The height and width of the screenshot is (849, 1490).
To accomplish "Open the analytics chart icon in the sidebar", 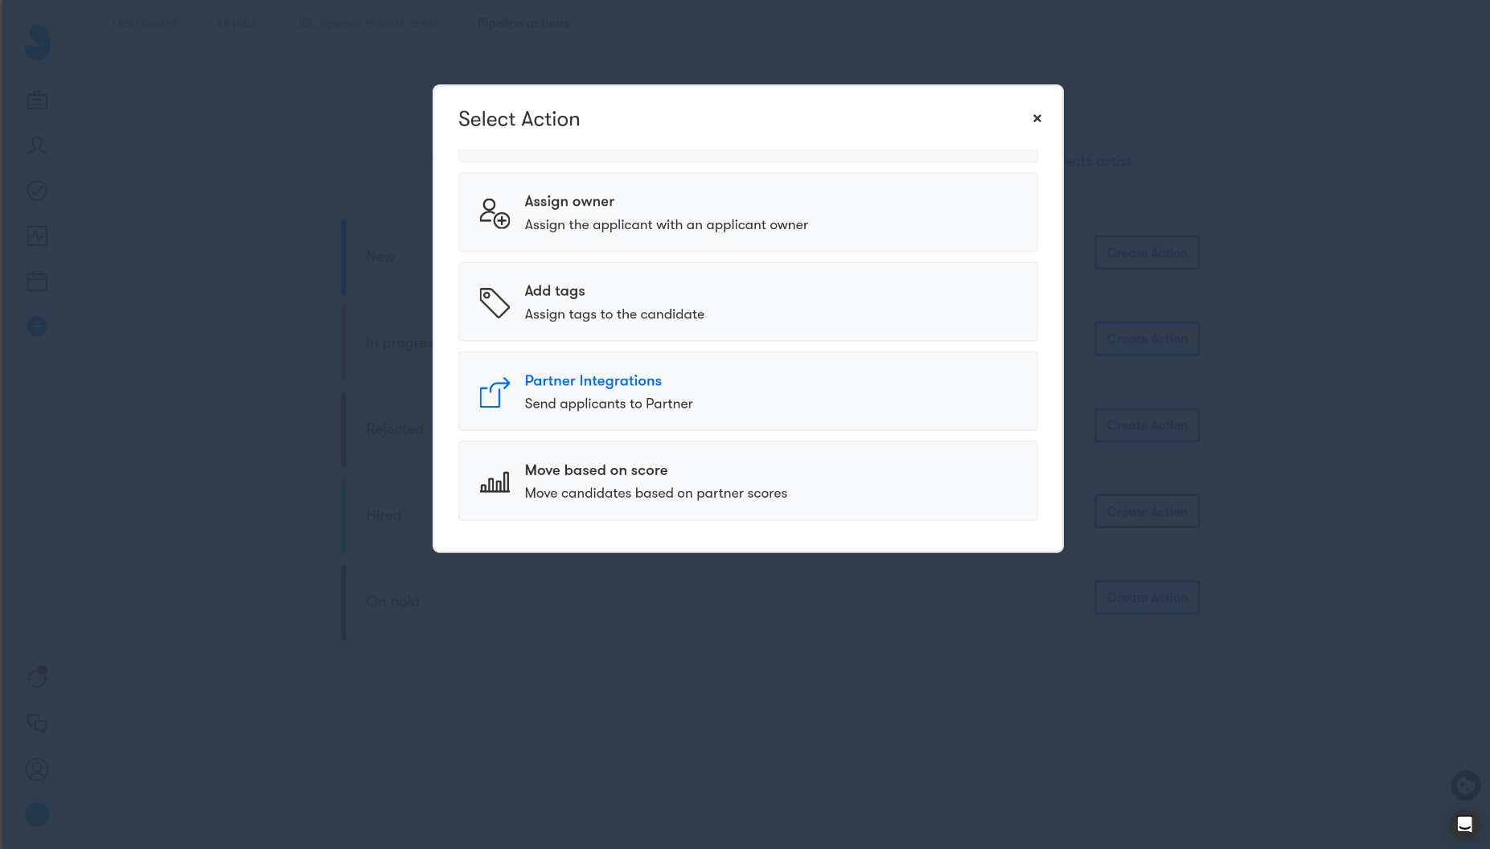I will pos(37,236).
